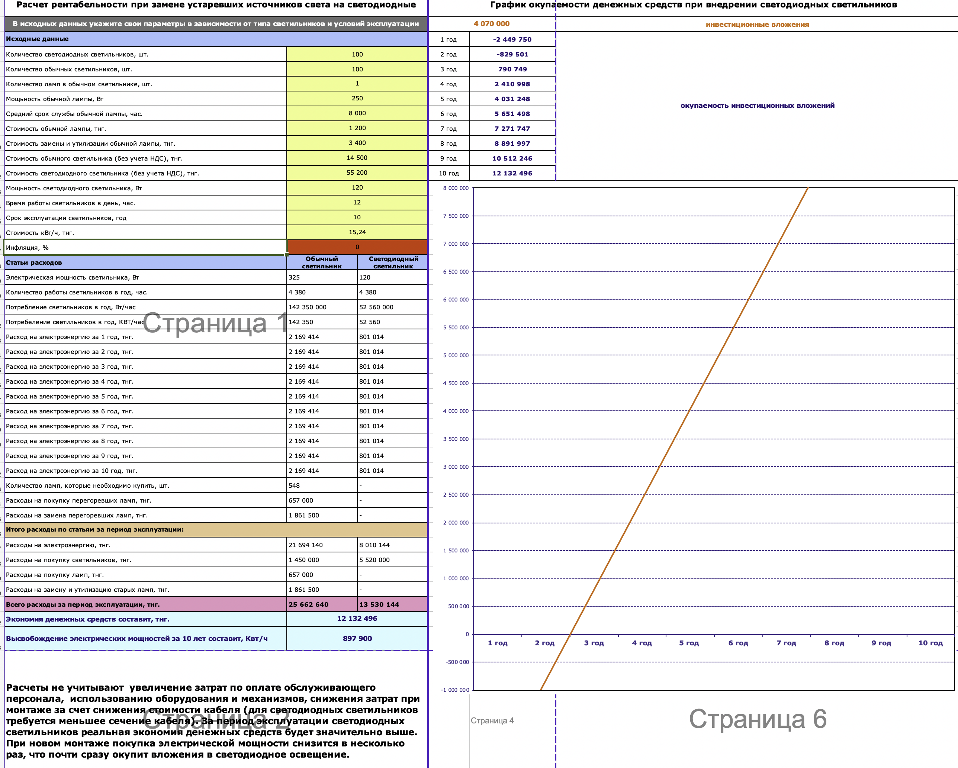
Task: Click the freed power value 897 900
Action: [x=357, y=639]
